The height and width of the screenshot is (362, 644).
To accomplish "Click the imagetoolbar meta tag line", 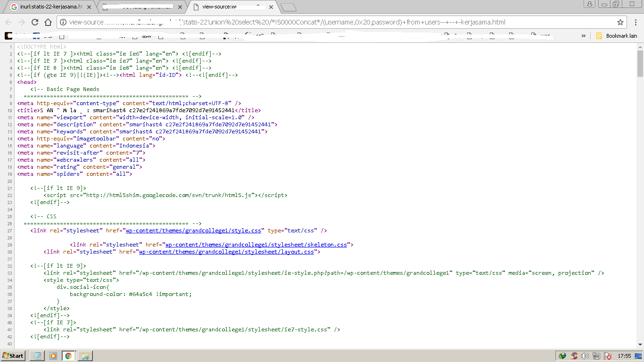I will pos(91,139).
